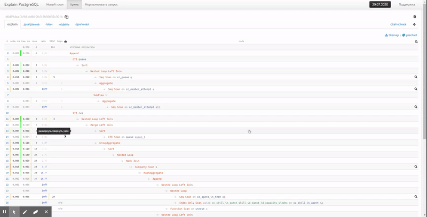The image size is (427, 217).
Task: Select the pencil tool in the recorder bar
Action: pyautogui.click(x=25, y=212)
